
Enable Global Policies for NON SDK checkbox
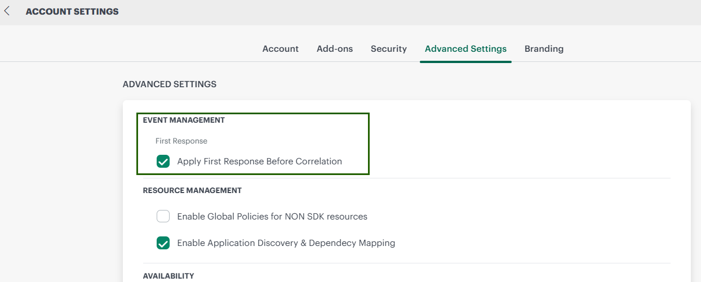tap(163, 216)
